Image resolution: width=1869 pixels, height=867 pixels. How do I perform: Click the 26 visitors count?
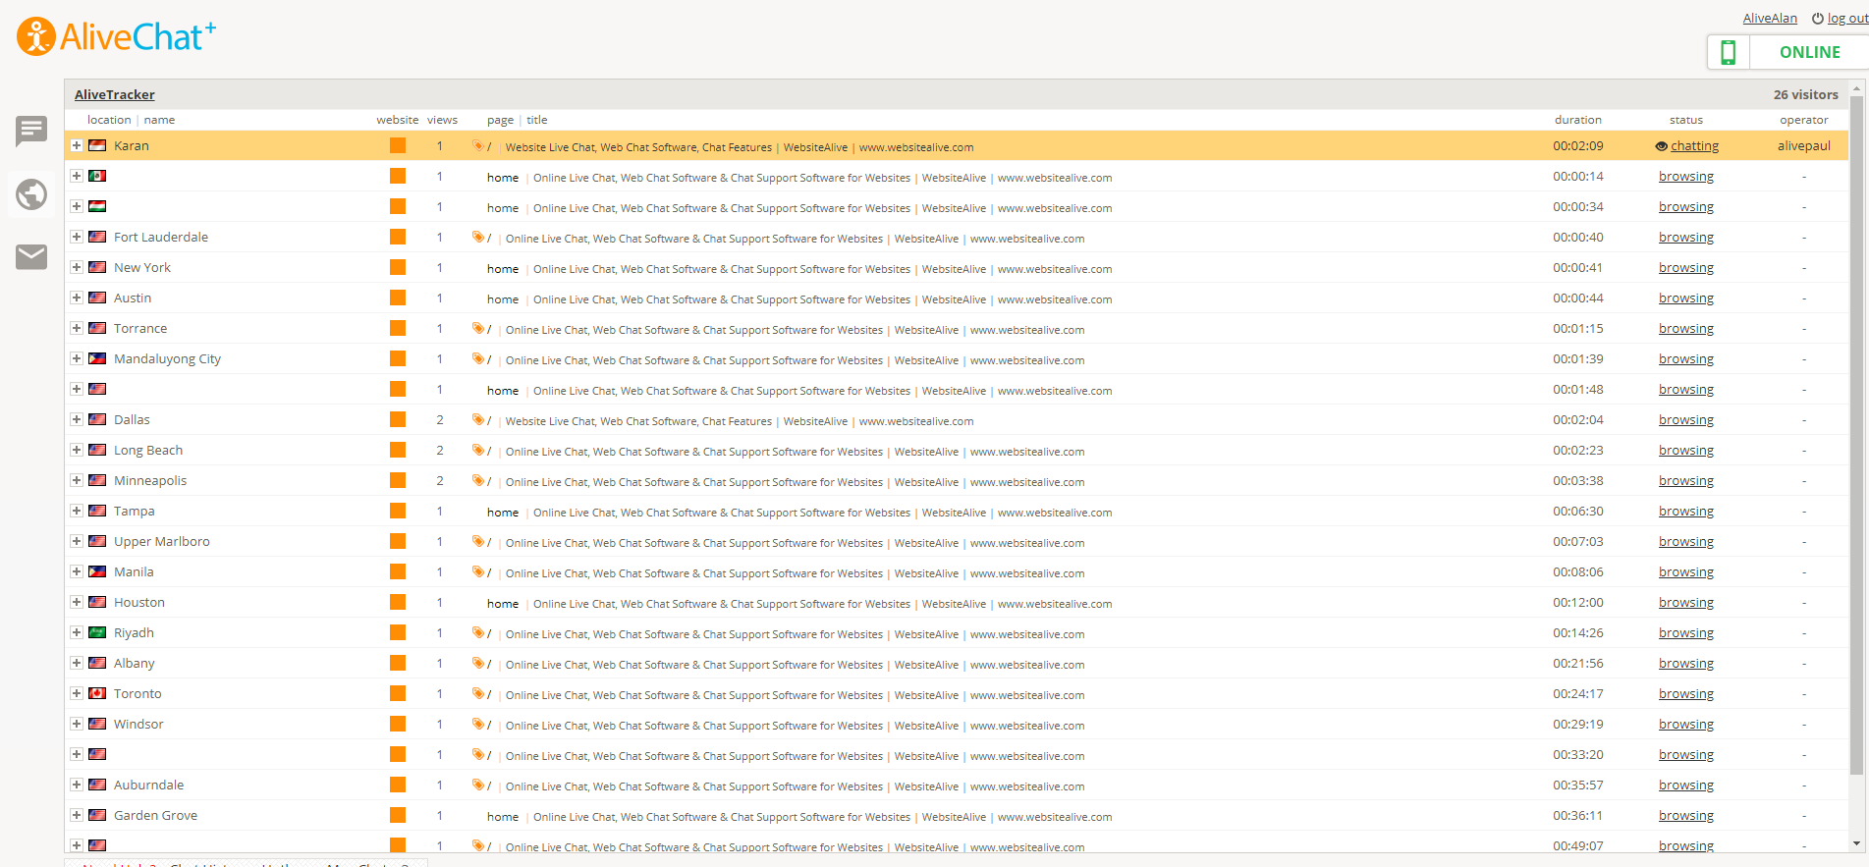click(1805, 94)
